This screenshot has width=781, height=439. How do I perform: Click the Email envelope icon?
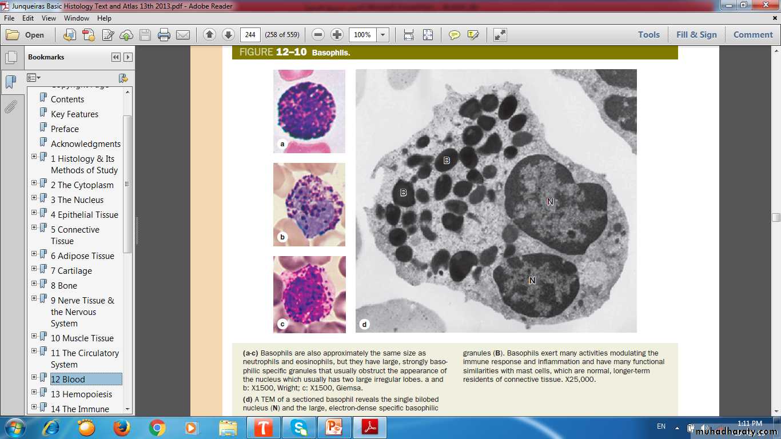point(183,35)
